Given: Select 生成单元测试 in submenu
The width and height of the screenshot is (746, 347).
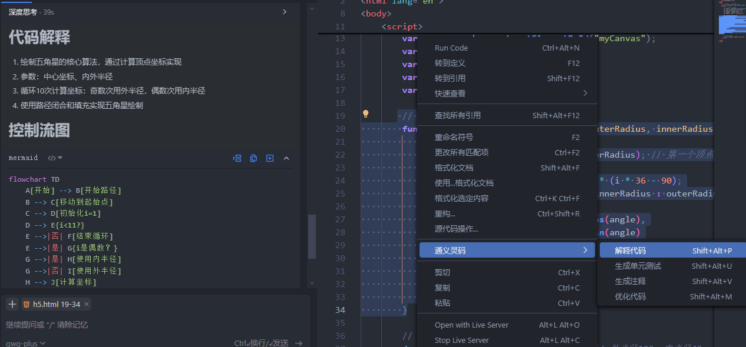Looking at the screenshot, I should 673,266.
